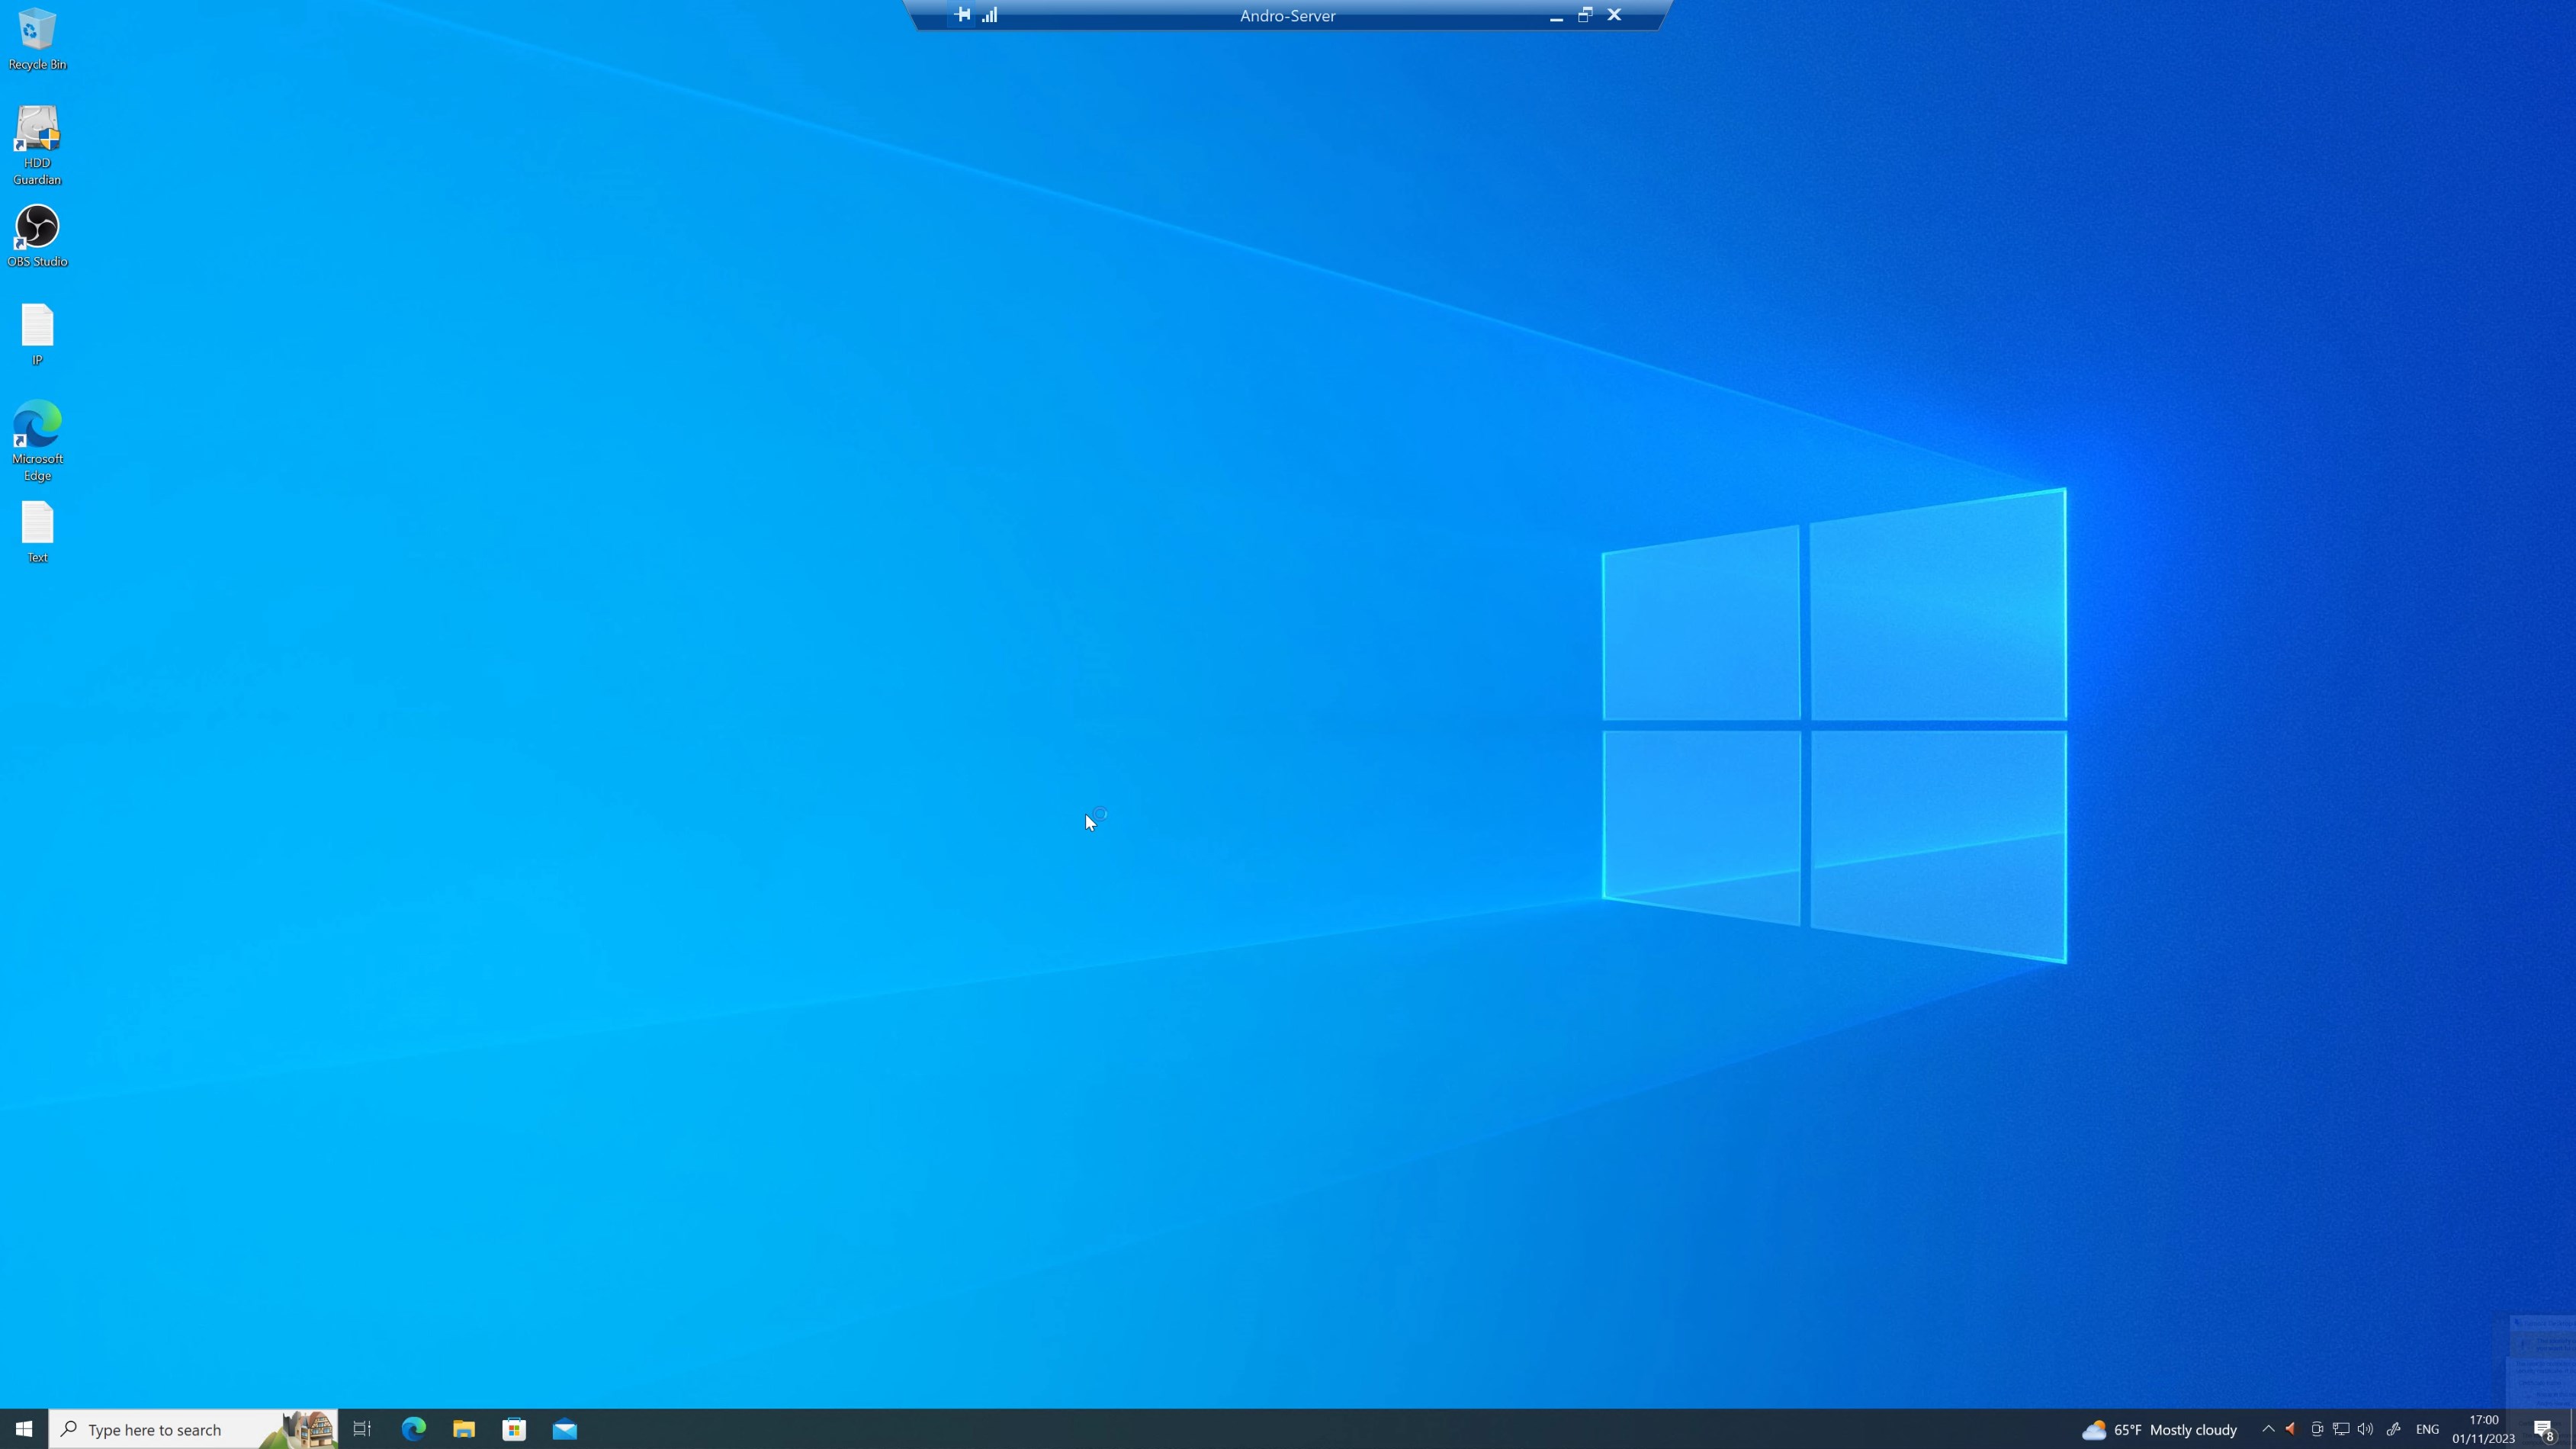Launch Microsoft Edge from the taskbar
Image resolution: width=2576 pixels, height=1449 pixels.
[413, 1429]
